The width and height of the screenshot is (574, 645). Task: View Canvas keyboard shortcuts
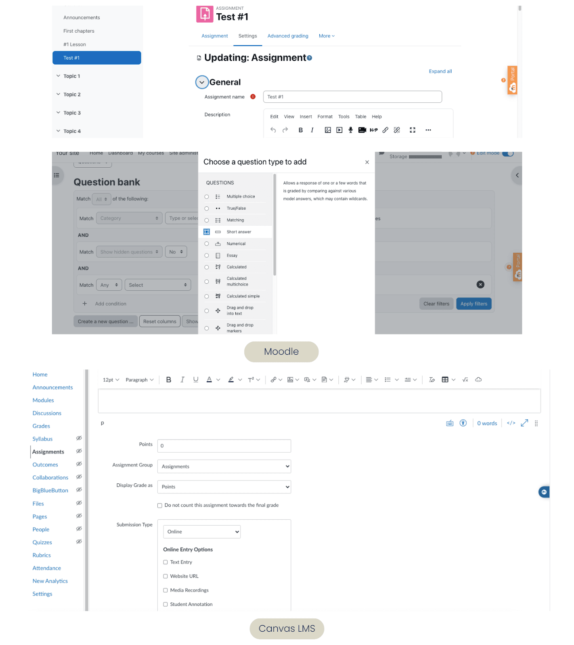click(x=450, y=423)
